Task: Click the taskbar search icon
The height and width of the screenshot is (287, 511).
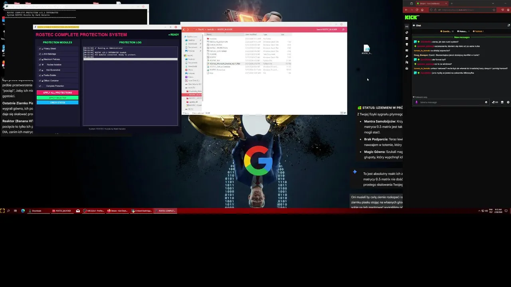Action: (8, 211)
